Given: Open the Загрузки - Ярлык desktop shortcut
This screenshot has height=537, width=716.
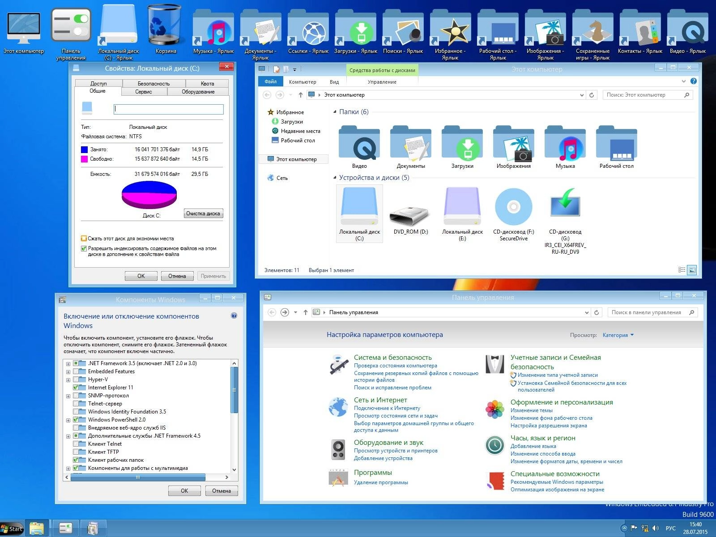Looking at the screenshot, I should (x=356, y=32).
